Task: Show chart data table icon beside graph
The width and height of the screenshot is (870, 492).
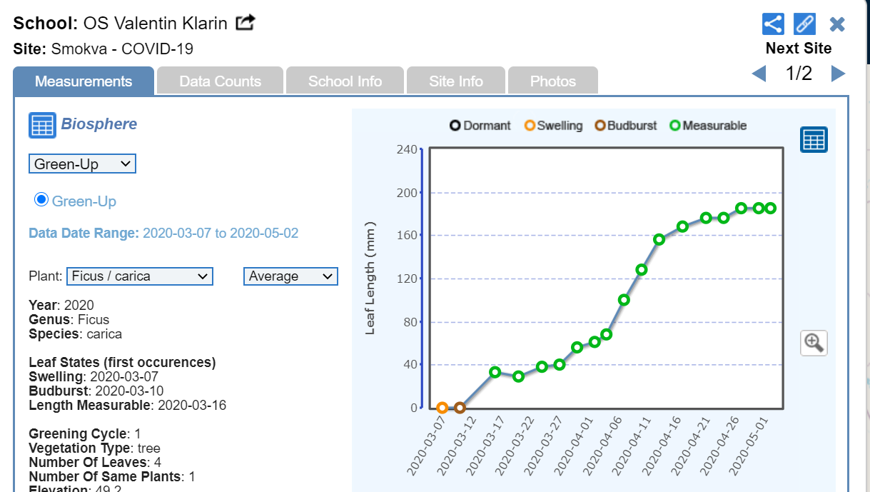Action: point(814,139)
